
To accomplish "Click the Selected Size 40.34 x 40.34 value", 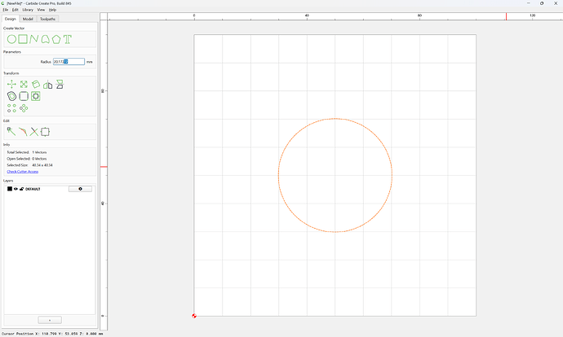I will point(42,165).
